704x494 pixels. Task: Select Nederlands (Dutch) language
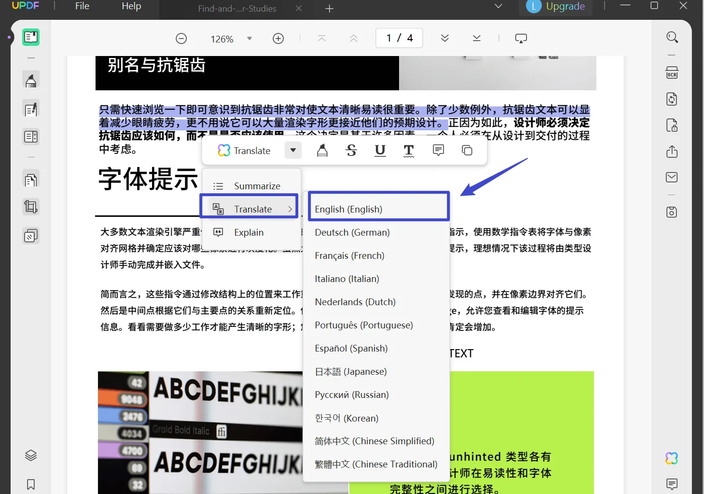[376, 302]
